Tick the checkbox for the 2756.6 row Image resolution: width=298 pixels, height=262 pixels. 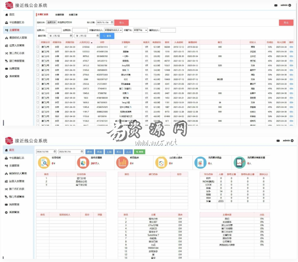[38, 75]
